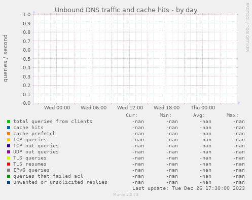The image size is (252, 200).
Task: Select the 'Wed 12:00' time axis label
Action: click(130, 108)
